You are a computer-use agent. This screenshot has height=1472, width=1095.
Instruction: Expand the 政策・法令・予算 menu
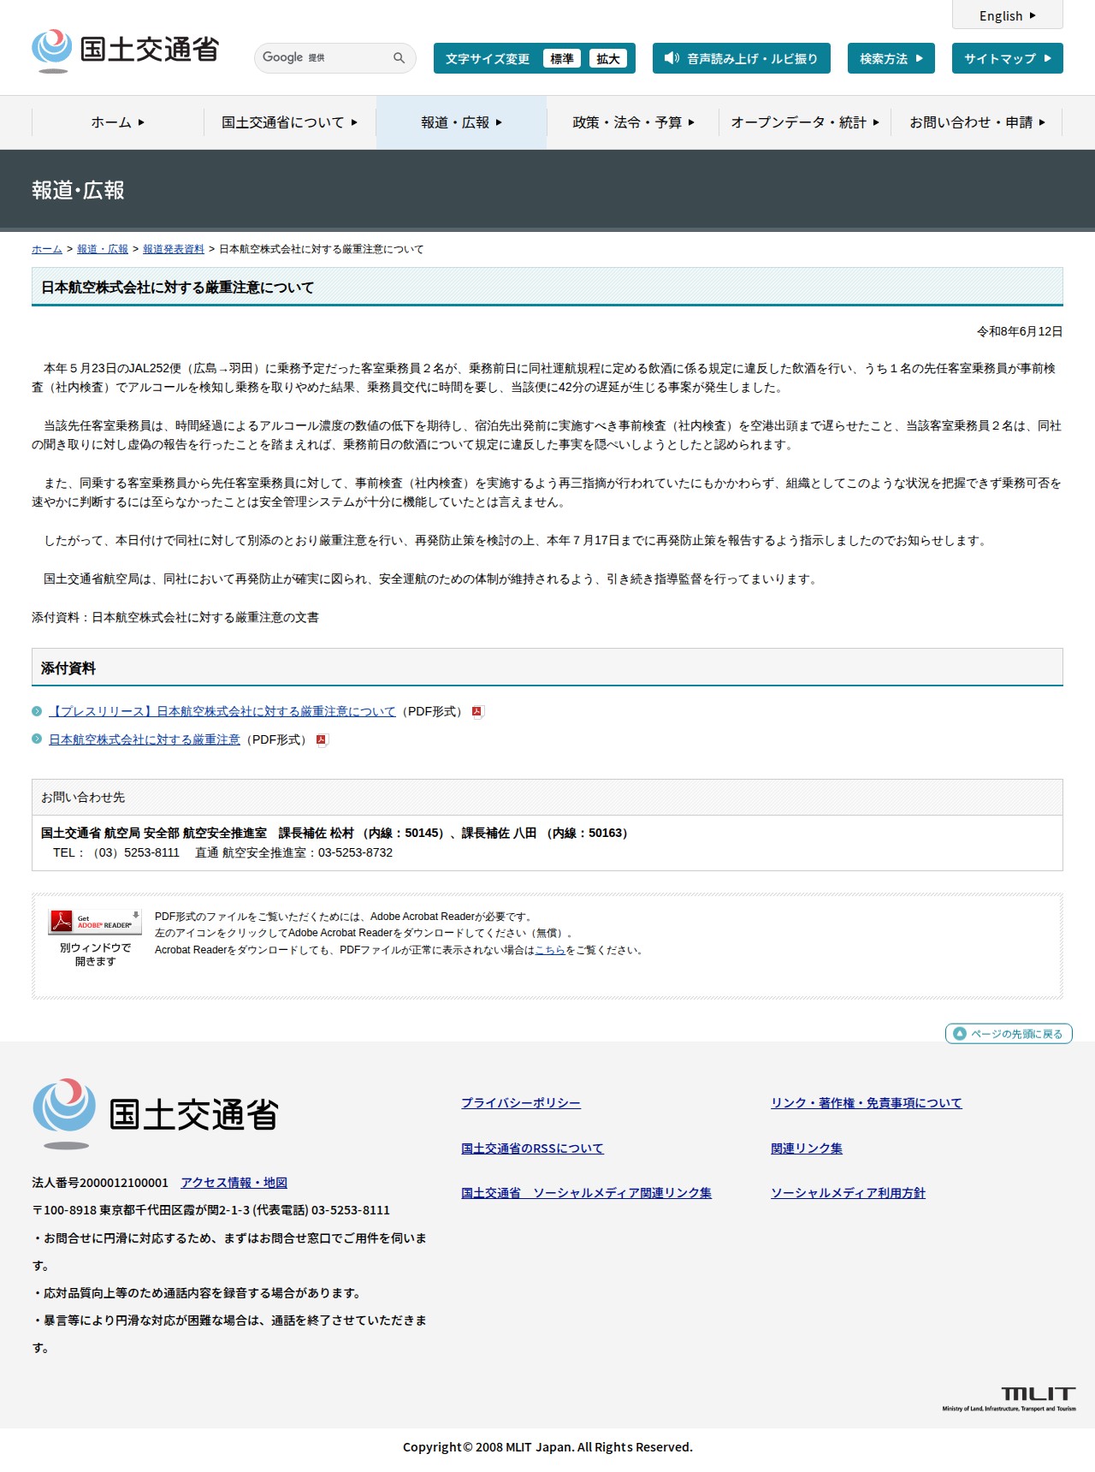(x=633, y=122)
